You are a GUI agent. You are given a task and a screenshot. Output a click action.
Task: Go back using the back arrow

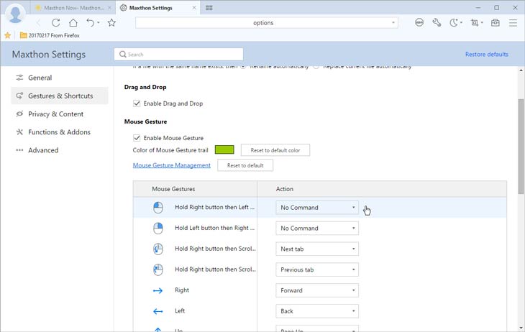[x=39, y=23]
